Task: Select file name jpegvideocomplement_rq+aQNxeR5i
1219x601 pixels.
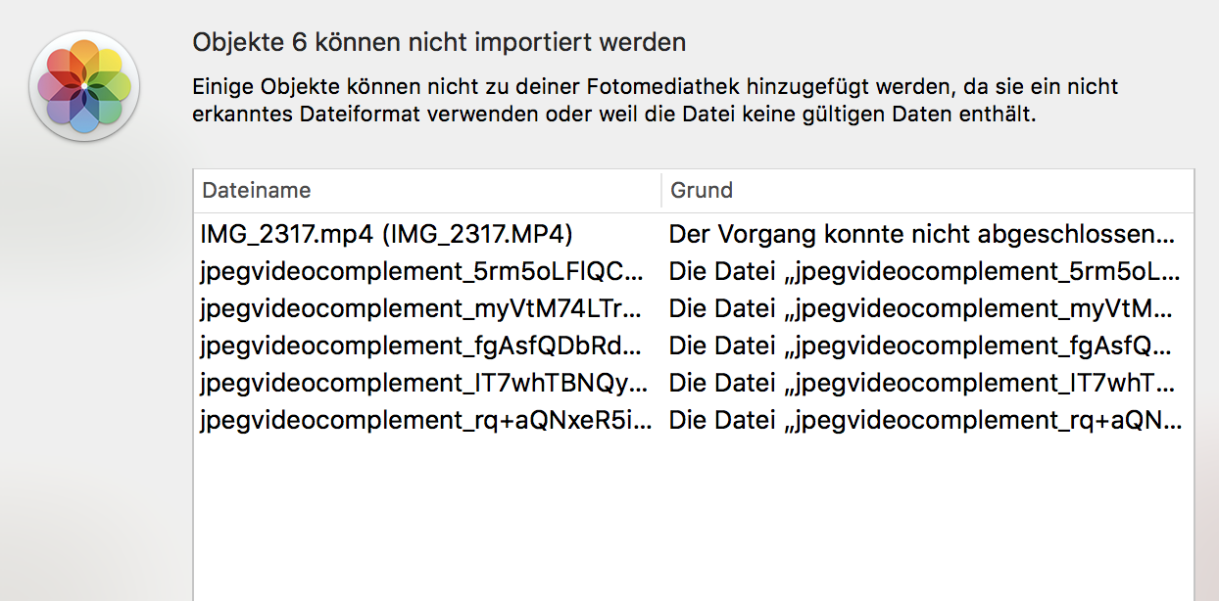Action: click(x=422, y=421)
